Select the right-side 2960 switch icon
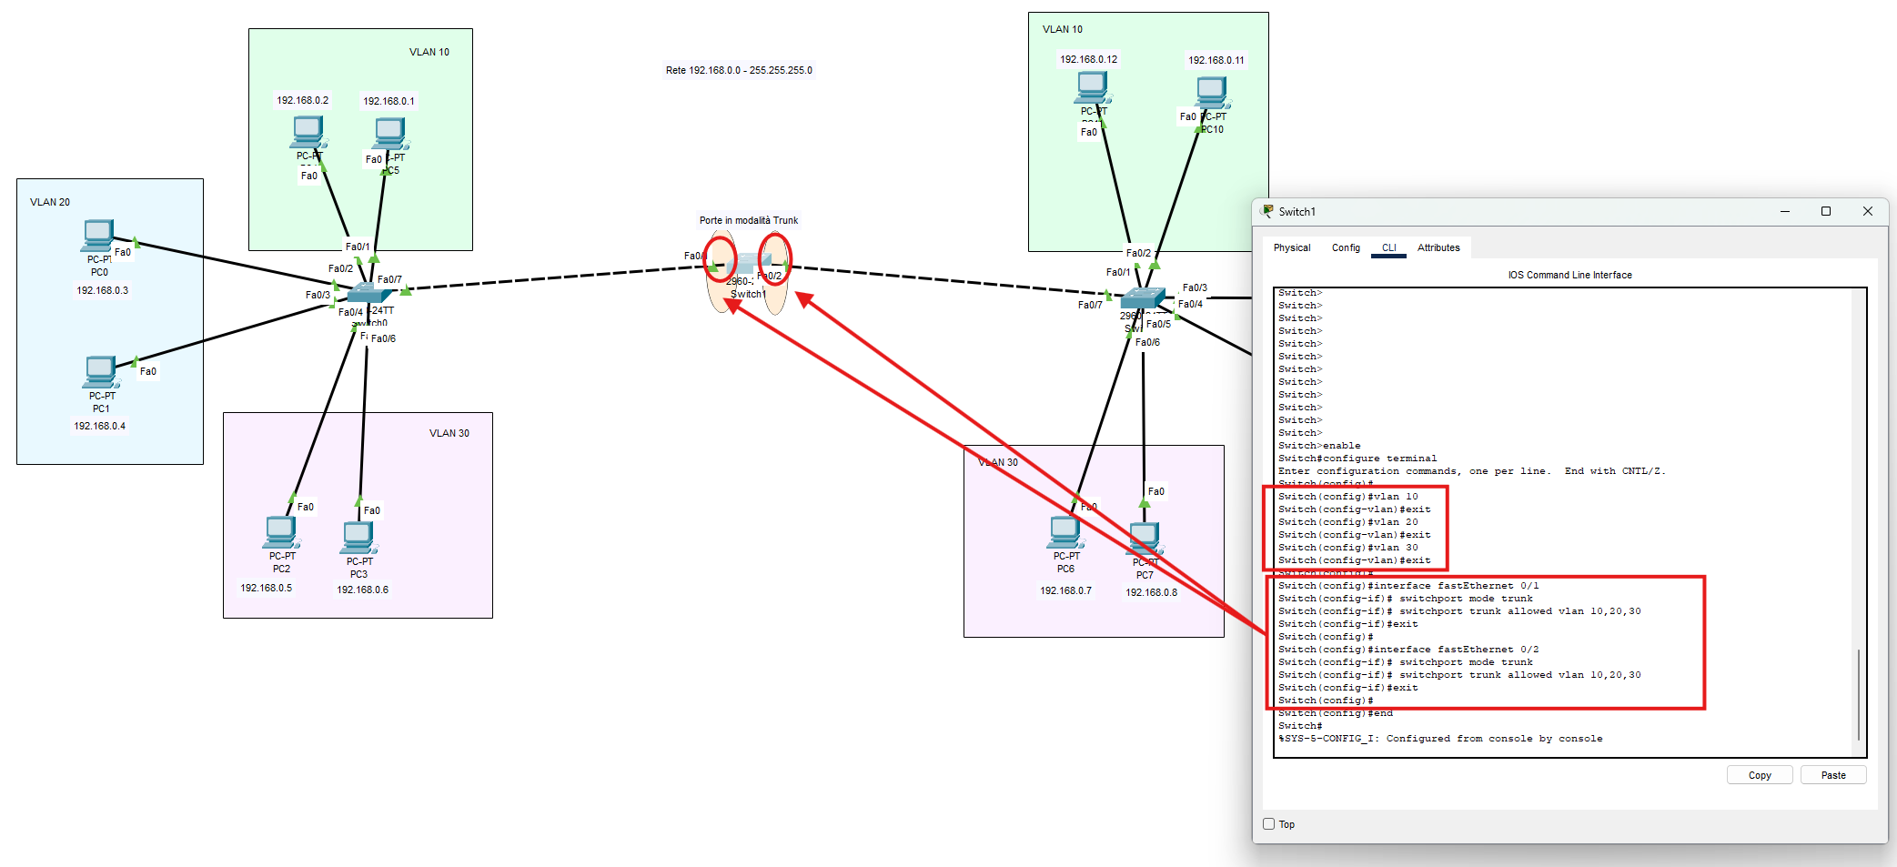 coord(1143,297)
